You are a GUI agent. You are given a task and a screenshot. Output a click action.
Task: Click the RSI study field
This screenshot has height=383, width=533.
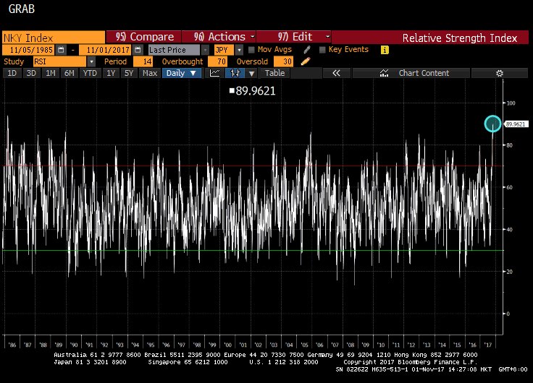point(60,61)
